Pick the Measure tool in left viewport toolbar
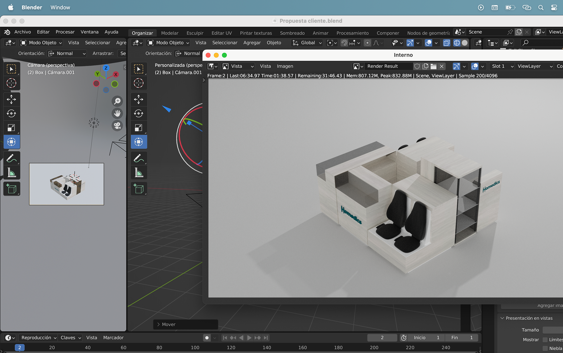Image resolution: width=563 pixels, height=353 pixels. point(11,173)
